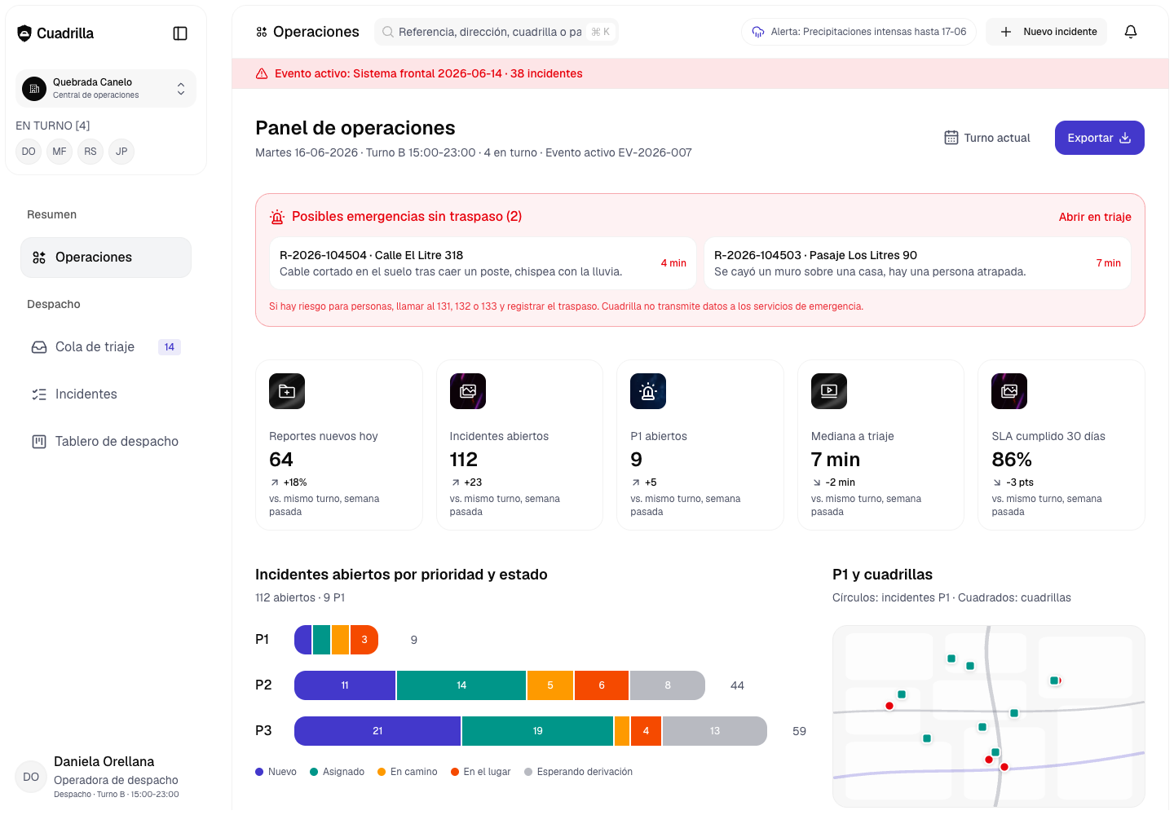Click the siren icon beside Posibles emergencias

coord(277,217)
